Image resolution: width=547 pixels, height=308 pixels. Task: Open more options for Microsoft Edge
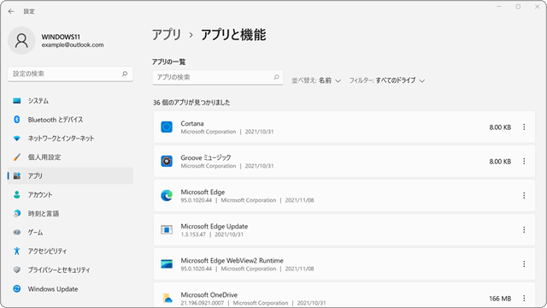pos(524,196)
